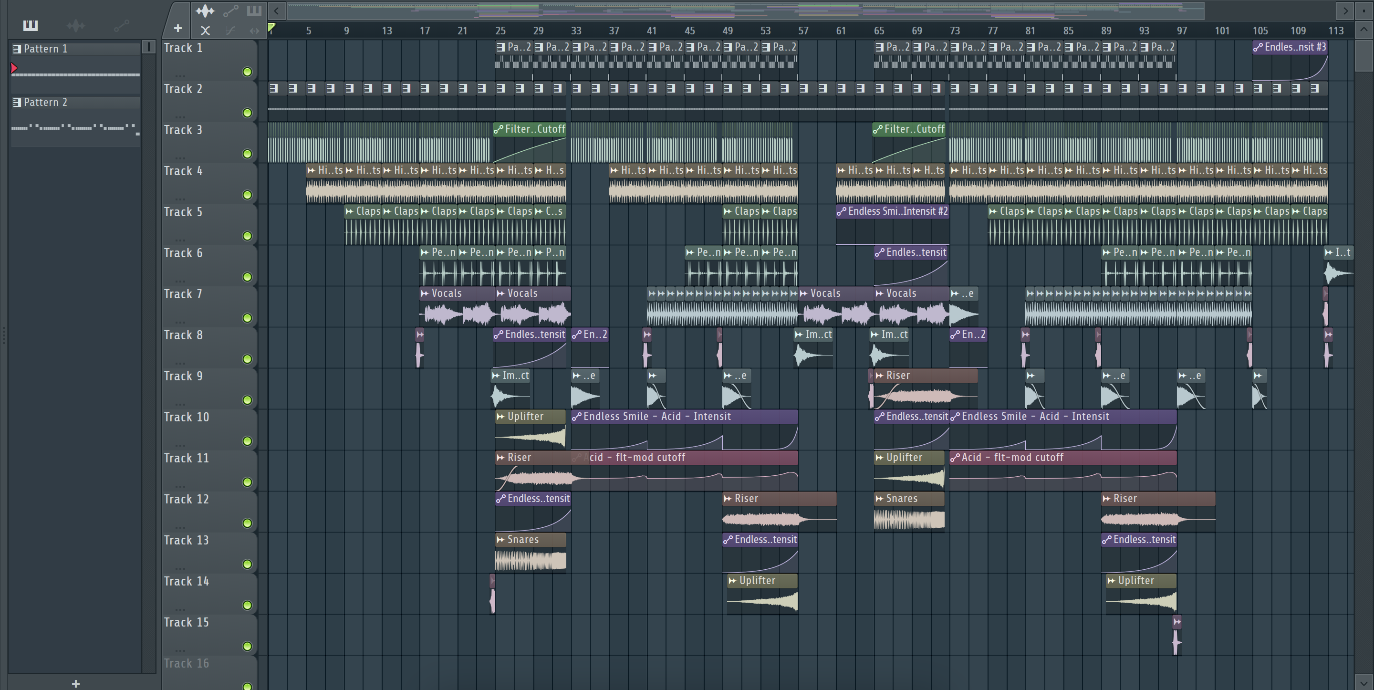The image size is (1374, 690).
Task: Add a new clip track with plus button
Action: pos(177,28)
